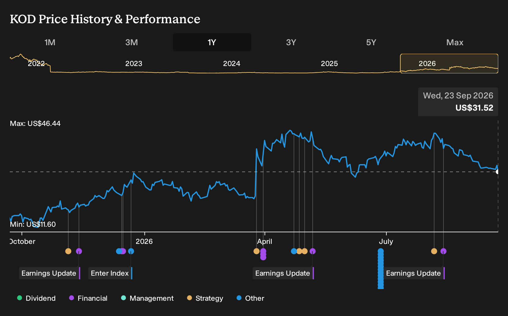Click the white end-point marker on price line
The image size is (508, 316).
click(498, 172)
